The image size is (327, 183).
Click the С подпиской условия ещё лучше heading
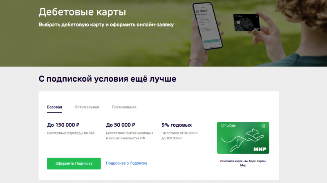coord(108,79)
